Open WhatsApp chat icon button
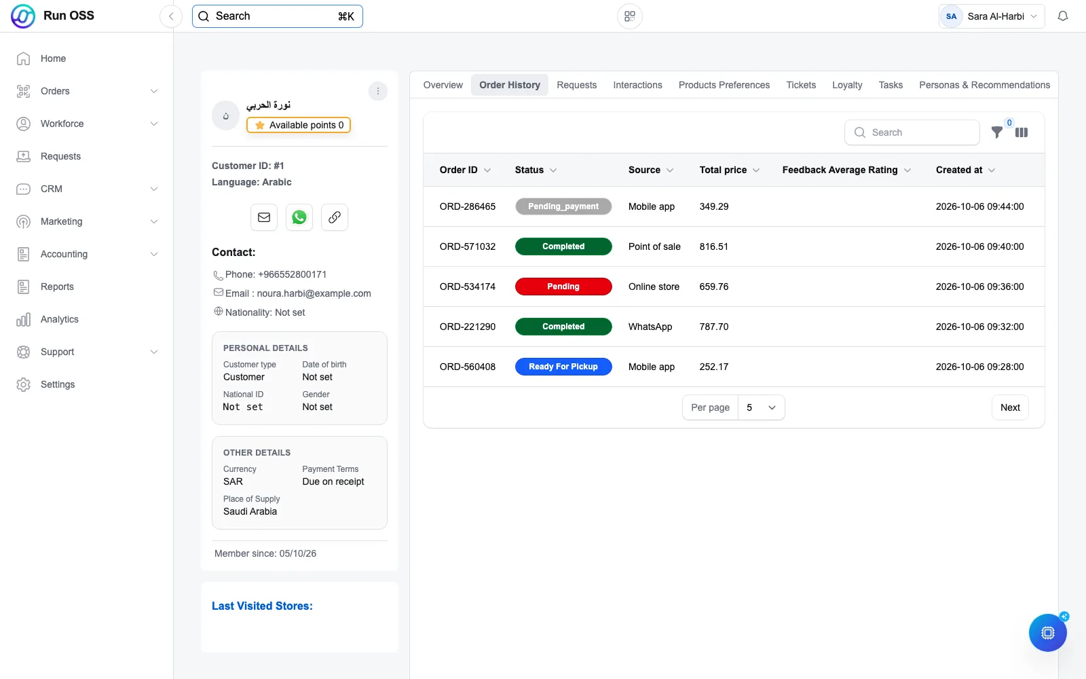 coord(299,217)
